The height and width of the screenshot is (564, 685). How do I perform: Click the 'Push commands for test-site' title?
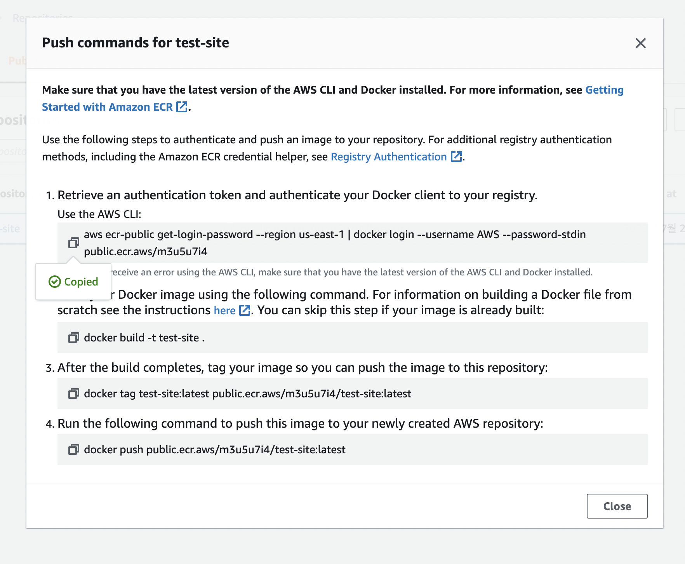136,43
